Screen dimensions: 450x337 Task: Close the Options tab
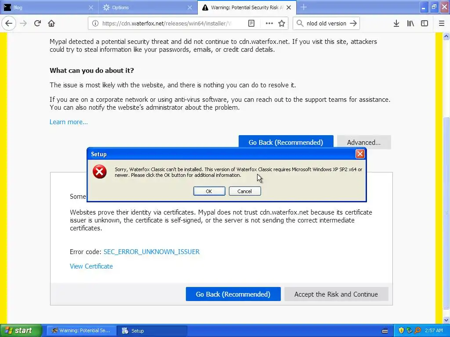pyautogui.click(x=190, y=7)
